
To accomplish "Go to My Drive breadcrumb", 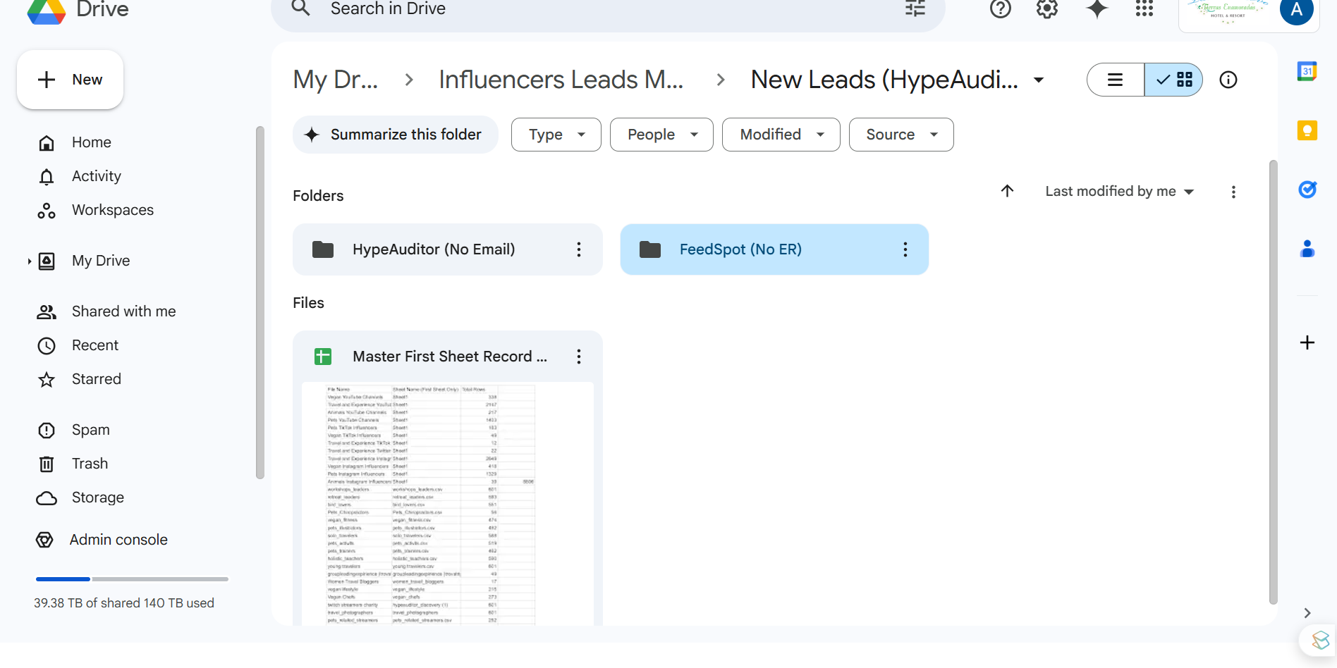I will pos(336,80).
